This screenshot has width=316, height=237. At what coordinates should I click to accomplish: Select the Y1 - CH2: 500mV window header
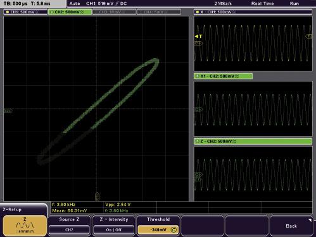[x=223, y=76]
